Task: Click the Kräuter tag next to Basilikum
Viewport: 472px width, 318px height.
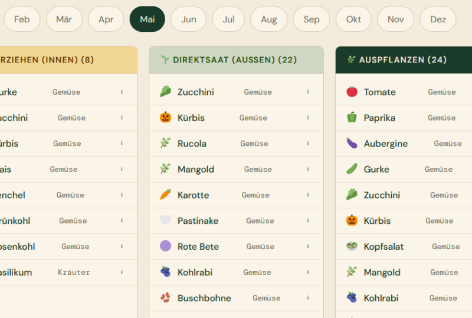Action: point(74,272)
